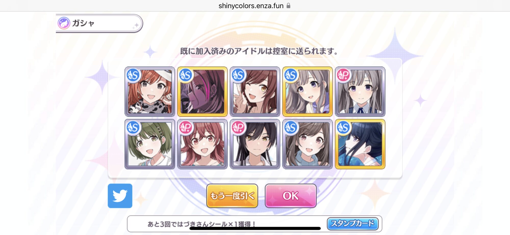
Task: Click the ガシャ header icon
Action: point(64,23)
